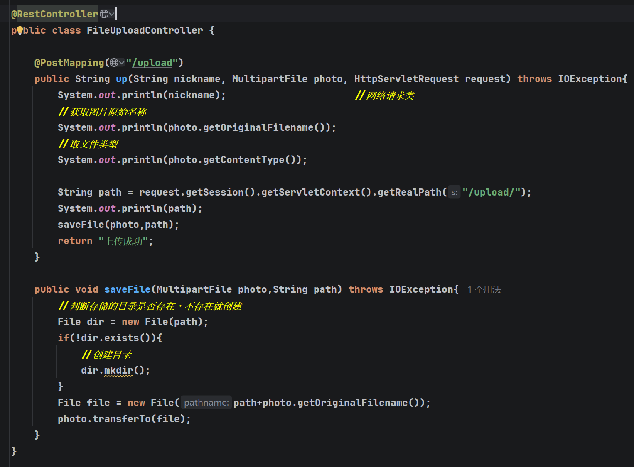Click System.out.println(path) statement
Viewport: 634px width, 467px height.
pos(130,208)
